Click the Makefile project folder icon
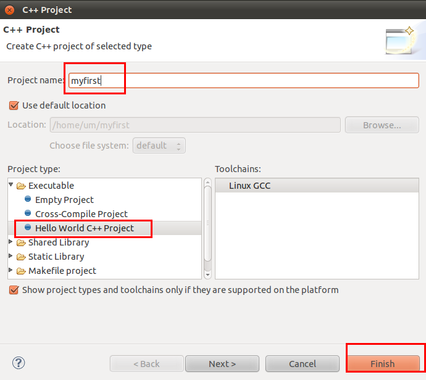This screenshot has width=426, height=380. click(21, 271)
